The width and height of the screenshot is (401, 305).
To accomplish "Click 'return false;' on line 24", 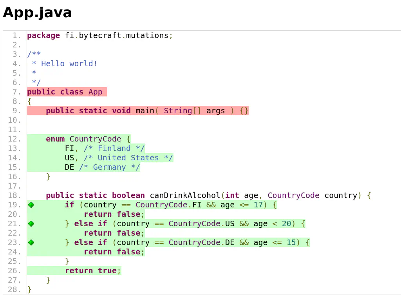I will tap(114, 252).
